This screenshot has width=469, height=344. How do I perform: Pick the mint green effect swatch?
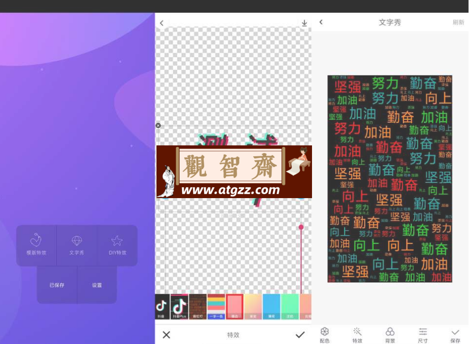(290, 307)
